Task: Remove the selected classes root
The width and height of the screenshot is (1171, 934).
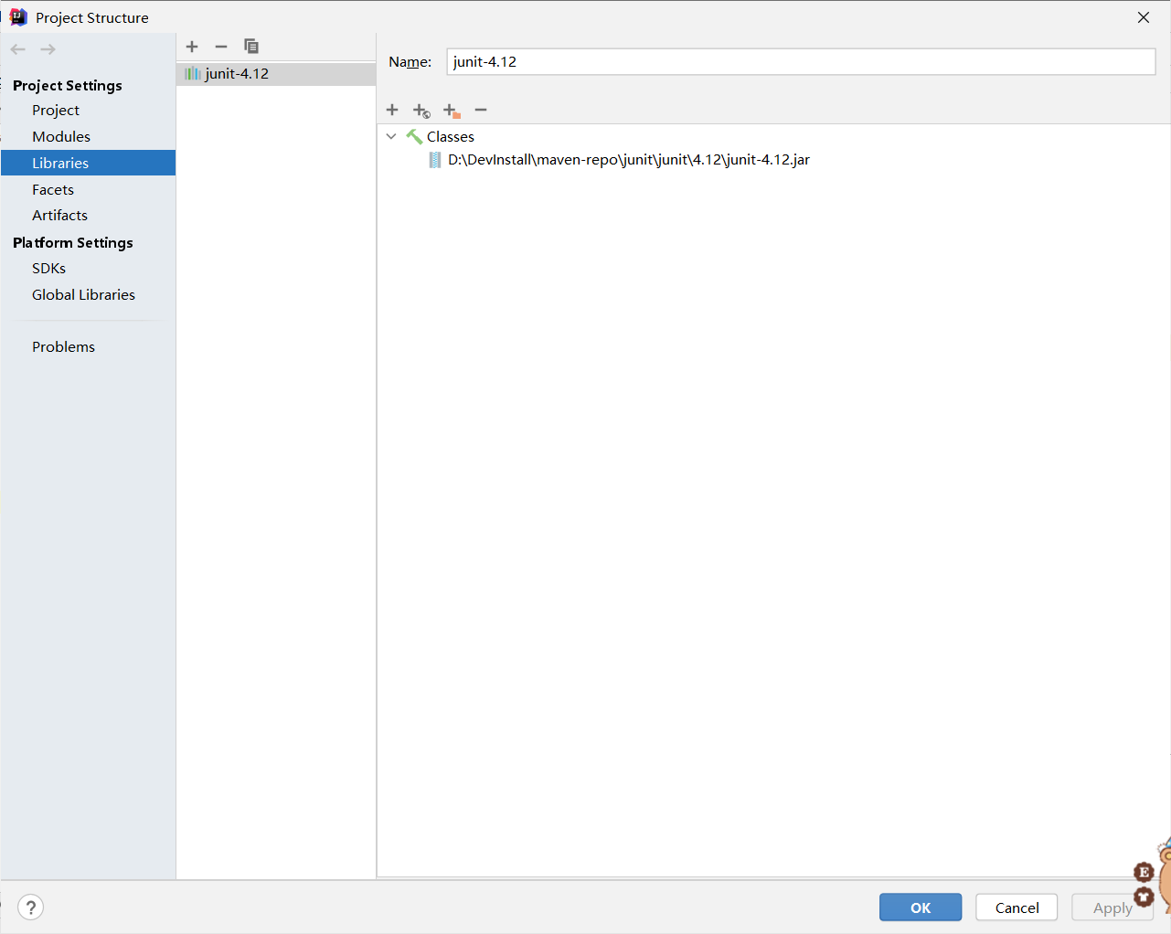Action: click(x=481, y=110)
